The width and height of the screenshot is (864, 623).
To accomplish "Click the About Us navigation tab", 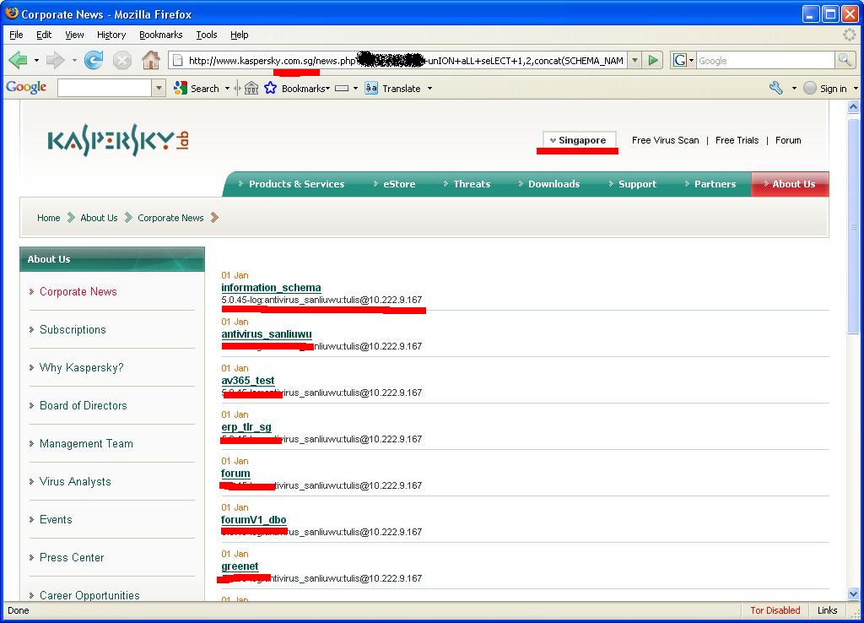I will tap(790, 184).
